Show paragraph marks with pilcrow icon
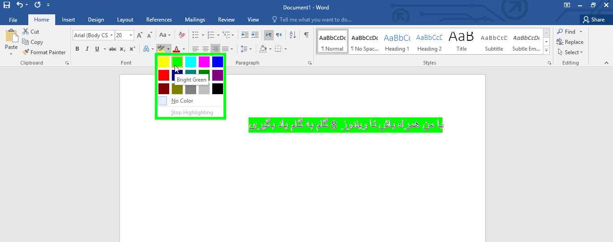The width and height of the screenshot is (613, 242). 306,35
